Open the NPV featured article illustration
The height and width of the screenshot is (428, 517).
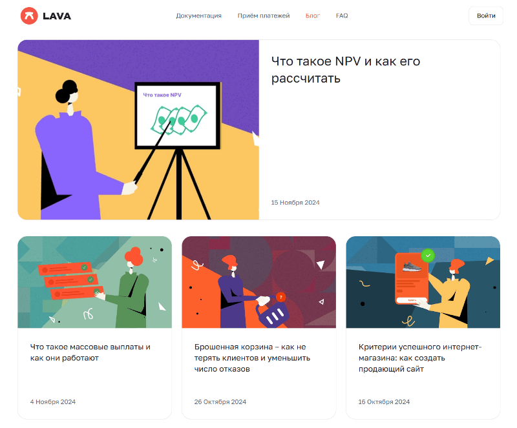[x=138, y=130]
